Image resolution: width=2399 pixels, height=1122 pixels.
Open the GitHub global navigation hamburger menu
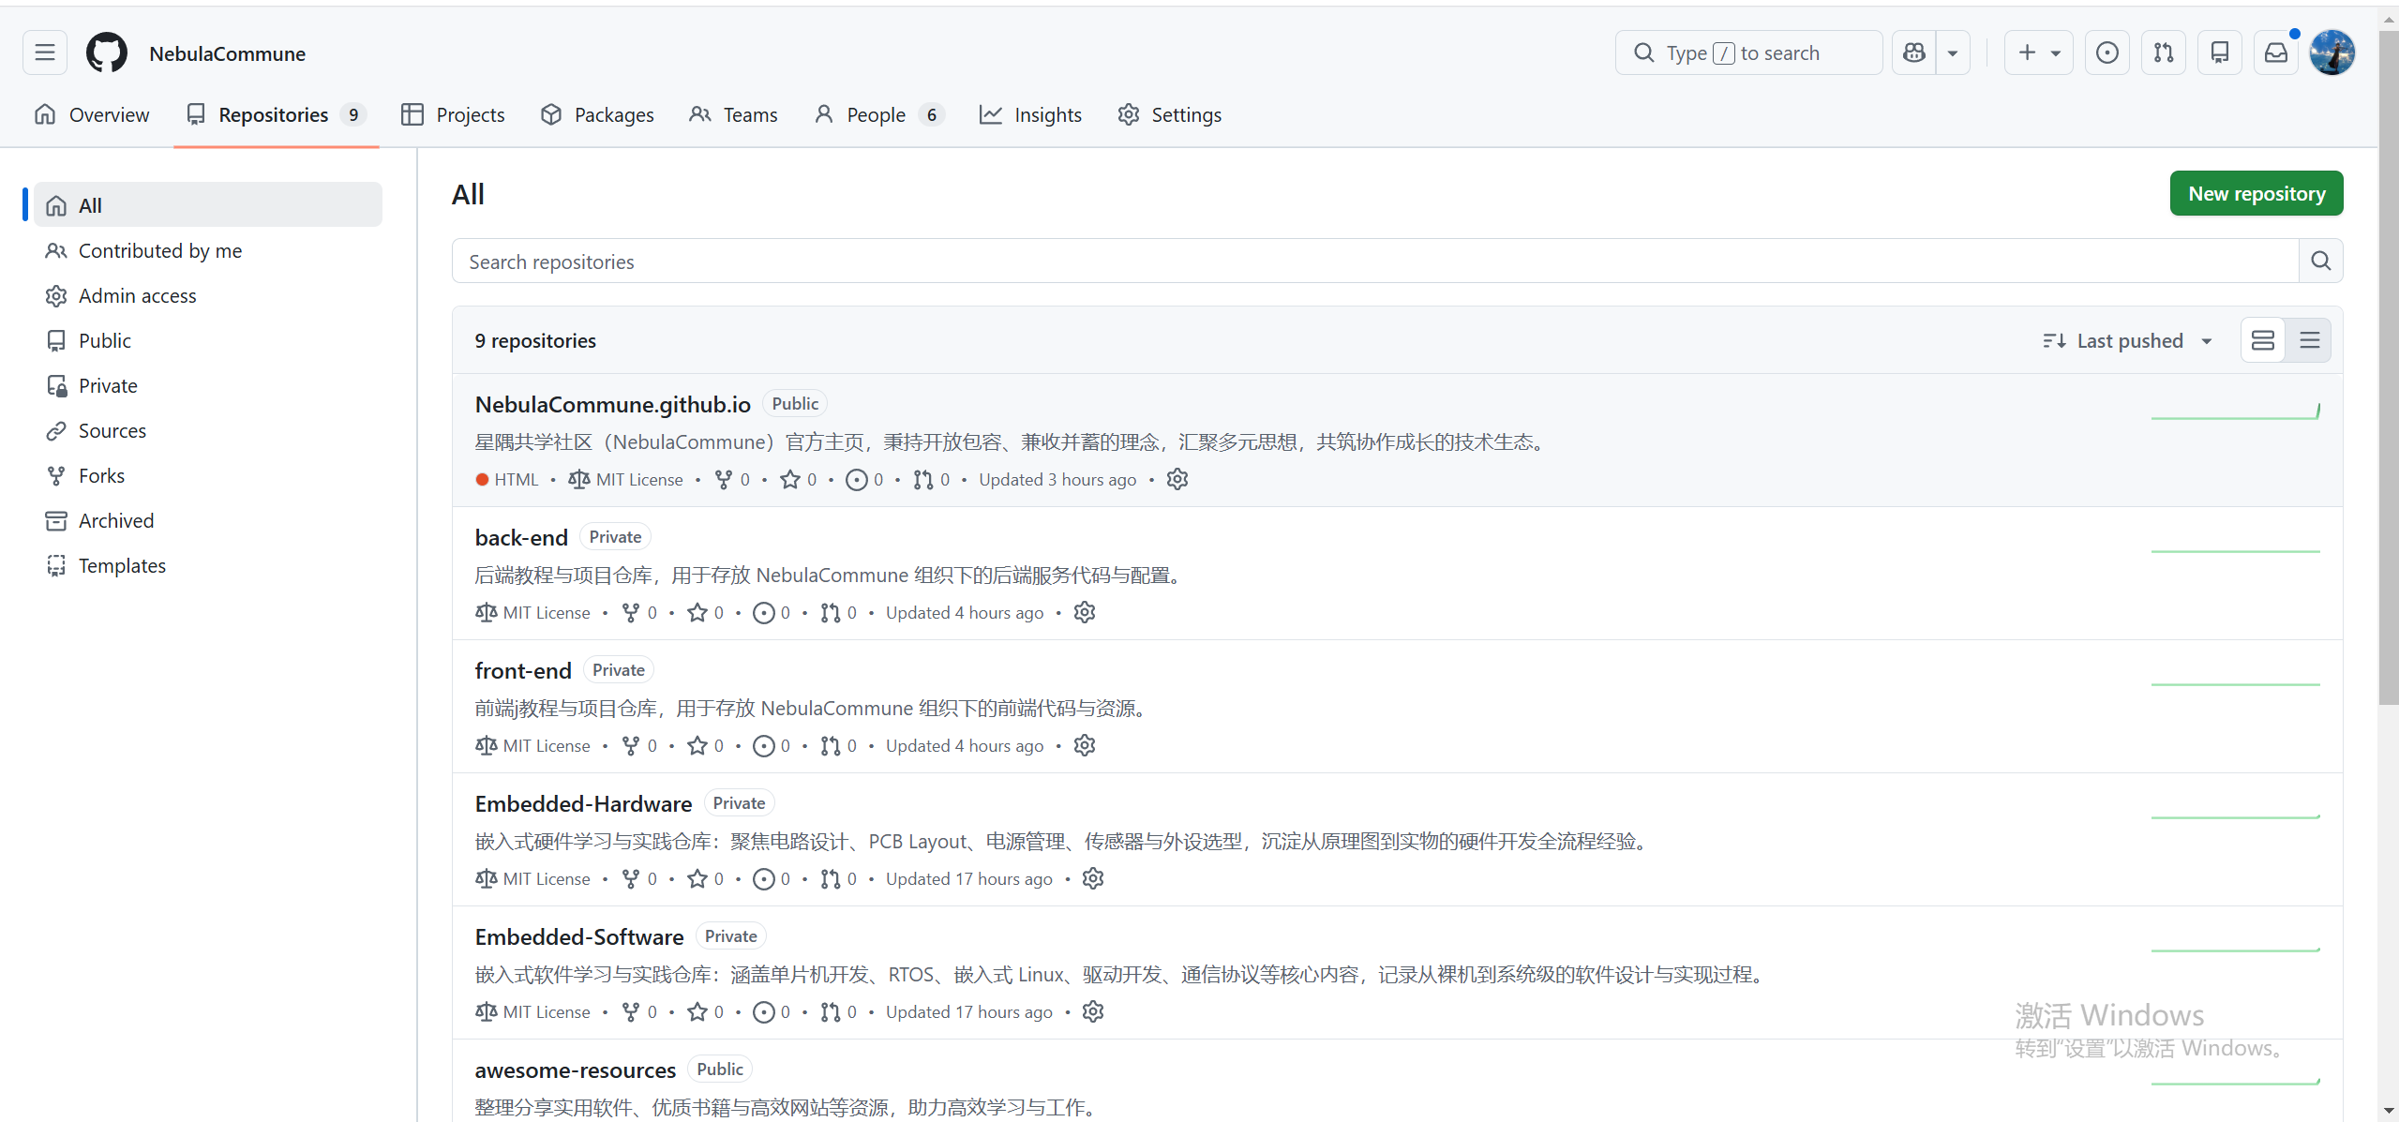tap(44, 52)
